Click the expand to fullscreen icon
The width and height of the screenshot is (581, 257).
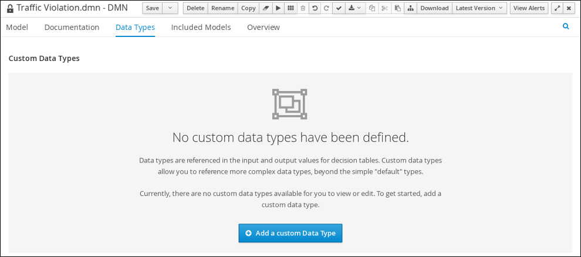(557, 8)
